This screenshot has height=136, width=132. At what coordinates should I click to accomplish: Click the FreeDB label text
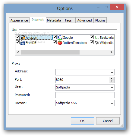tap(31, 43)
